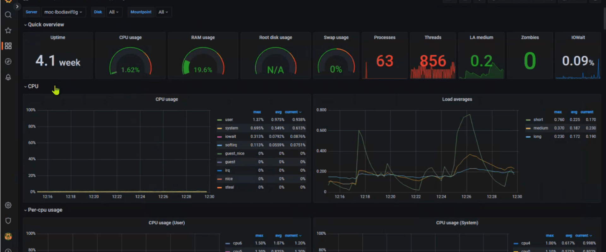Sort Load averages legend by avg

pyautogui.click(x=574, y=112)
